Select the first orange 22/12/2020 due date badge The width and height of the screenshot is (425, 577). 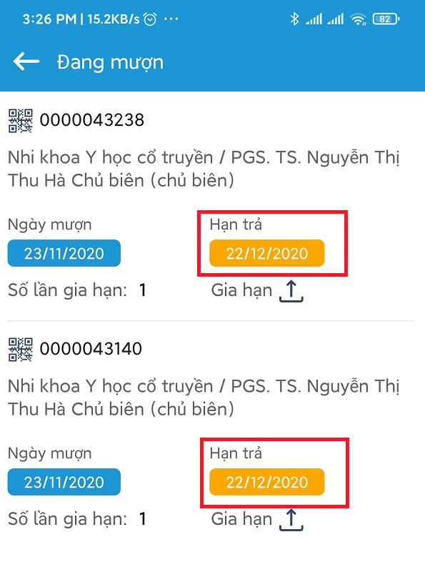coord(267,253)
